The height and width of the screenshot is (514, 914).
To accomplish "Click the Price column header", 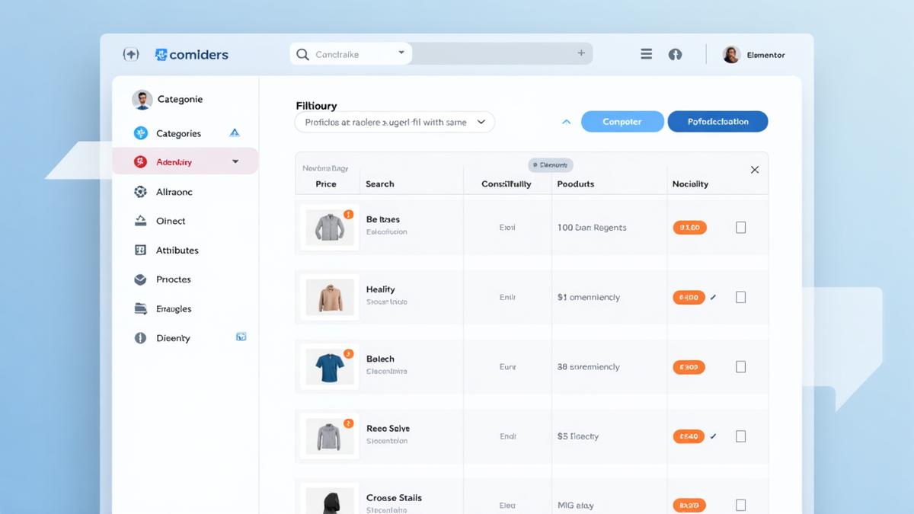I will pyautogui.click(x=326, y=184).
